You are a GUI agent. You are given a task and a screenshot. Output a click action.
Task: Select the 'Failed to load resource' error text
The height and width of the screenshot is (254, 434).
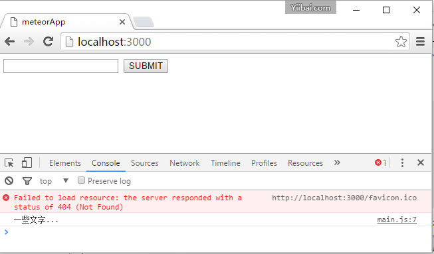pos(128,202)
